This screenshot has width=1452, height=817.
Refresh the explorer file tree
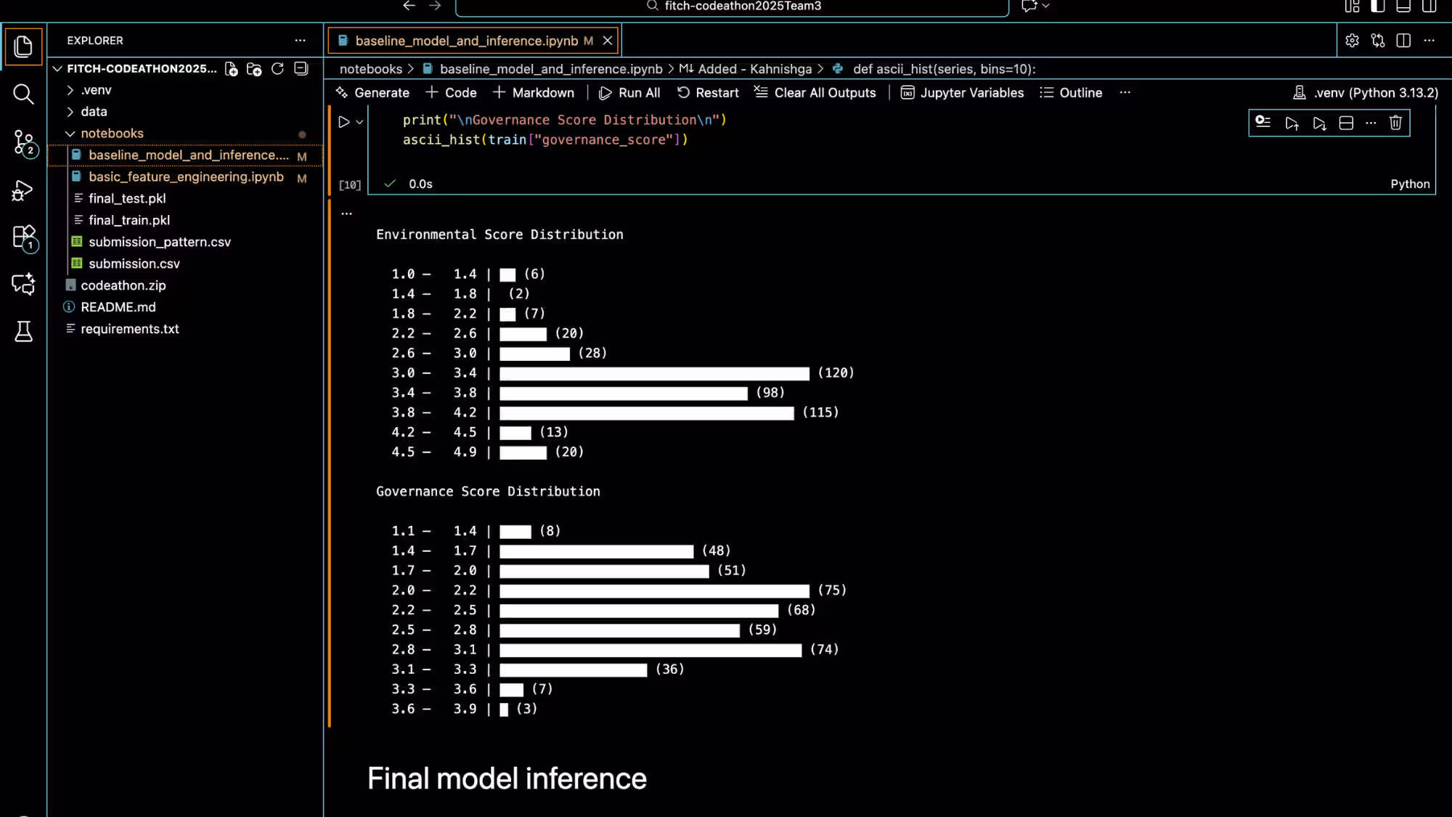[x=277, y=69]
